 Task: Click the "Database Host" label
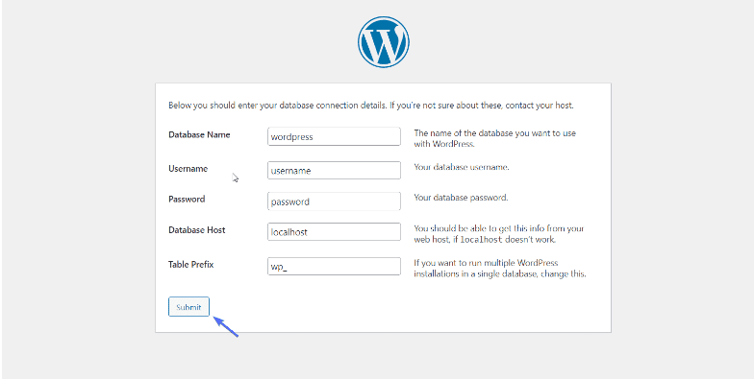click(196, 230)
